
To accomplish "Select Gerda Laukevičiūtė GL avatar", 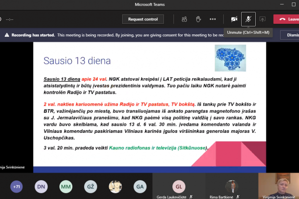I will [x=179, y=187].
